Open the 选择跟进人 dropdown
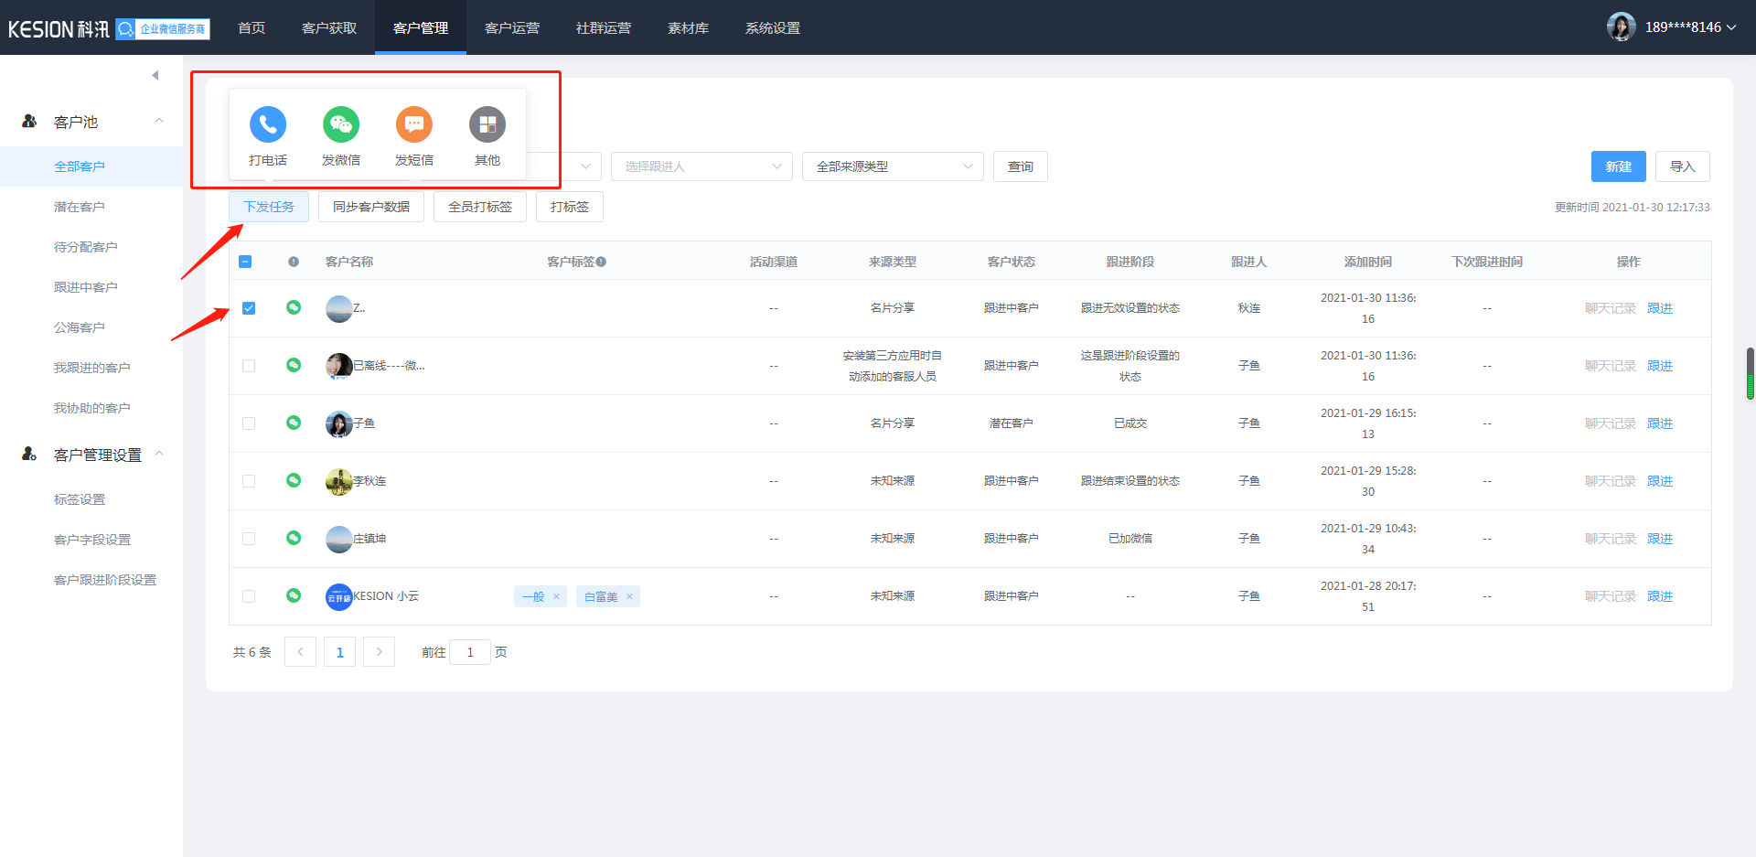 [x=701, y=166]
